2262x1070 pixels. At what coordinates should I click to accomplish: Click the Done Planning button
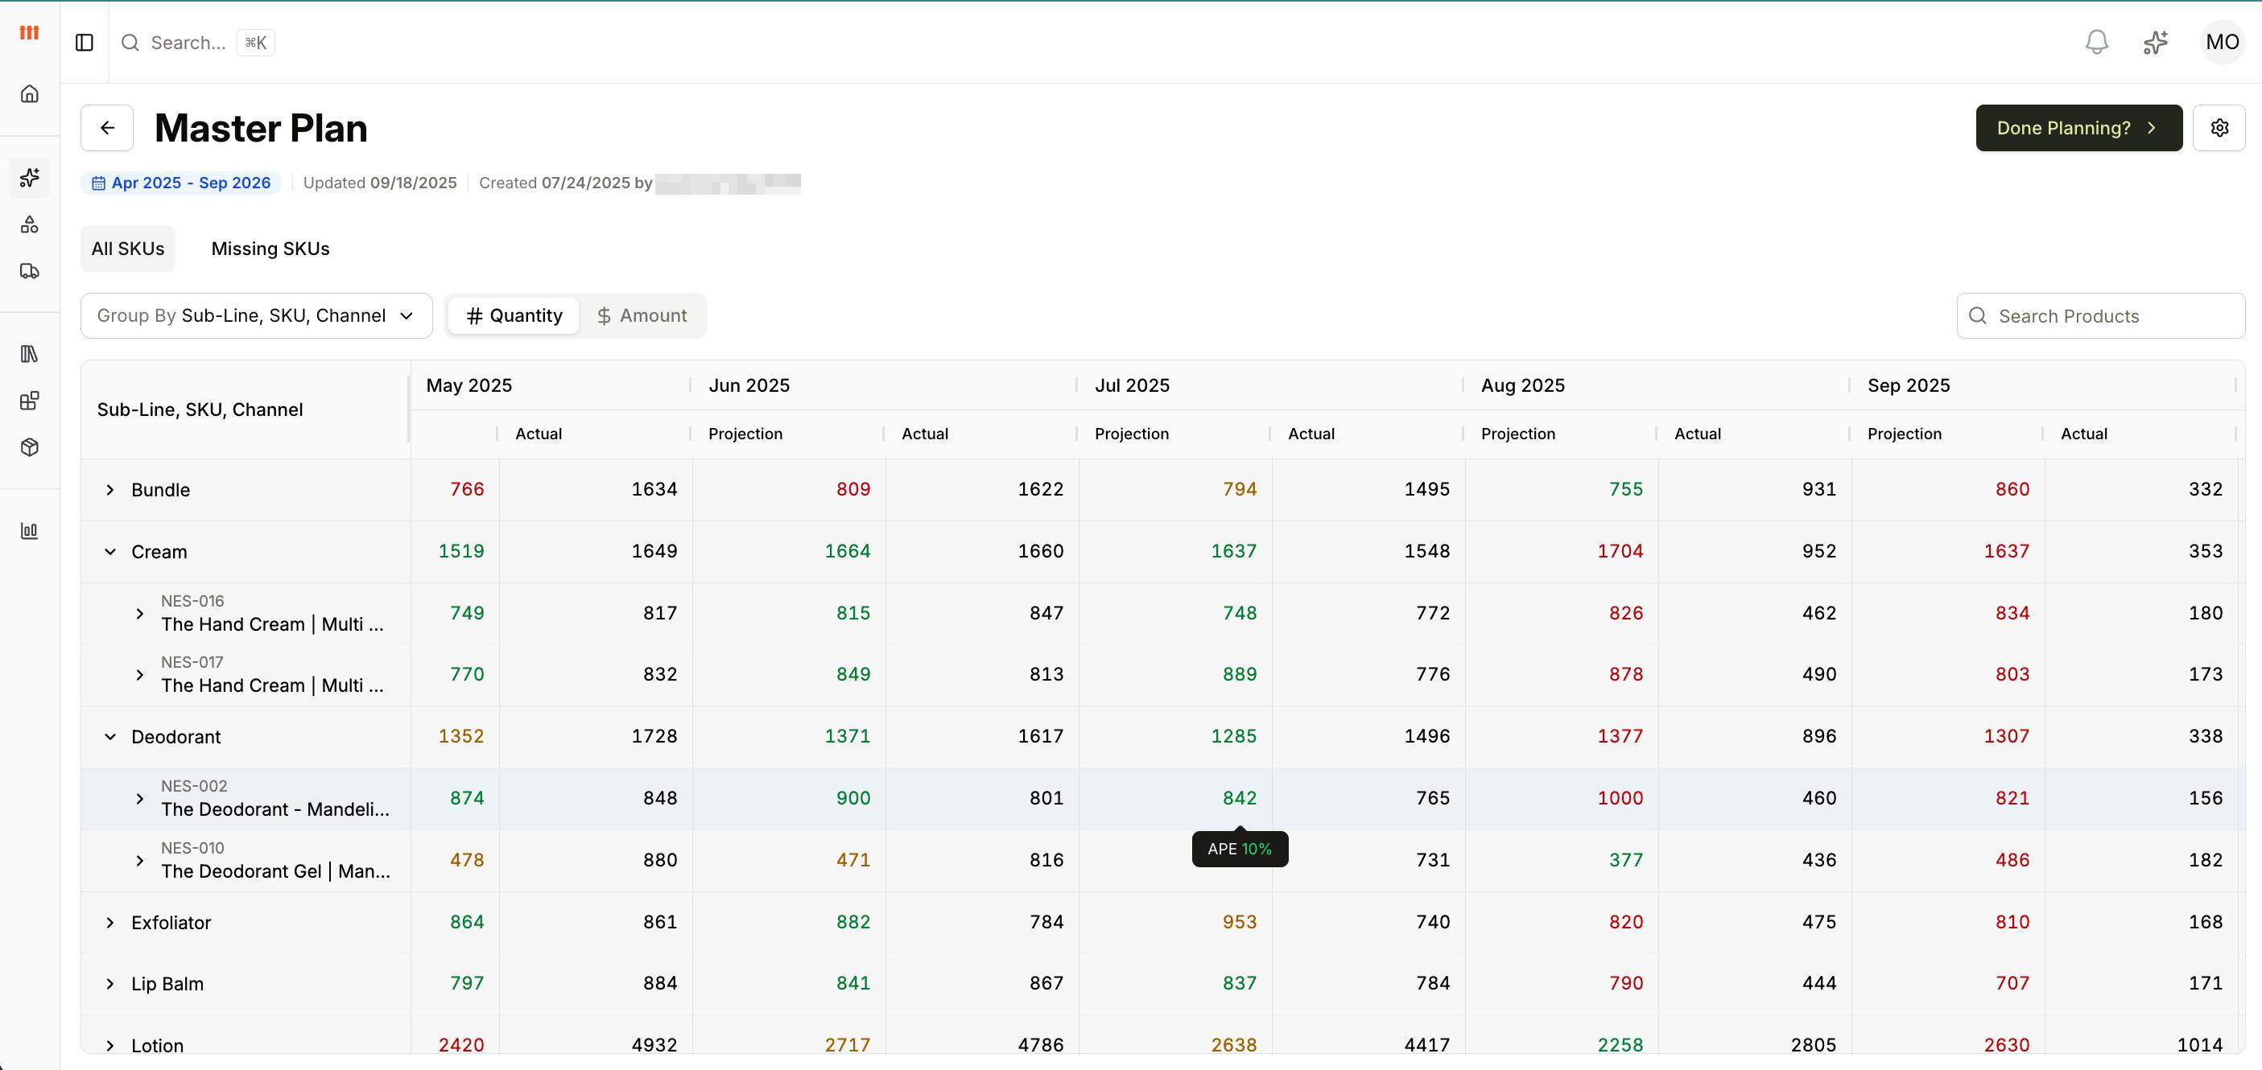(x=2078, y=128)
